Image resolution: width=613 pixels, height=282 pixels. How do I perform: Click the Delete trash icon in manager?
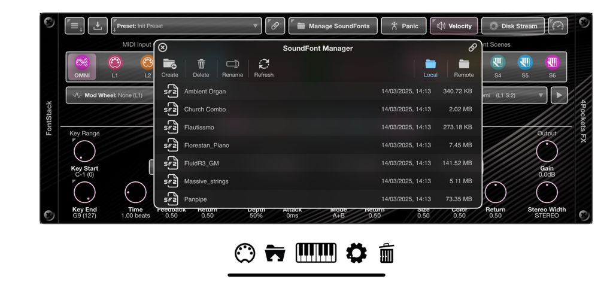[201, 68]
